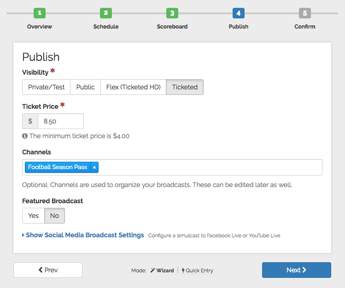Click the dollar sign price prefix
The width and height of the screenshot is (345, 288).
[30, 121]
